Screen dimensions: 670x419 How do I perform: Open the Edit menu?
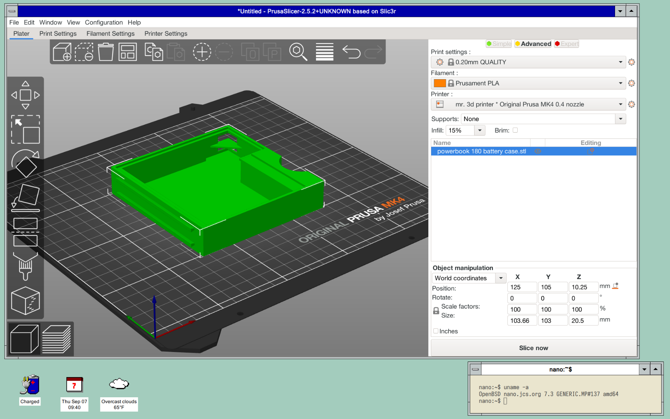point(29,22)
